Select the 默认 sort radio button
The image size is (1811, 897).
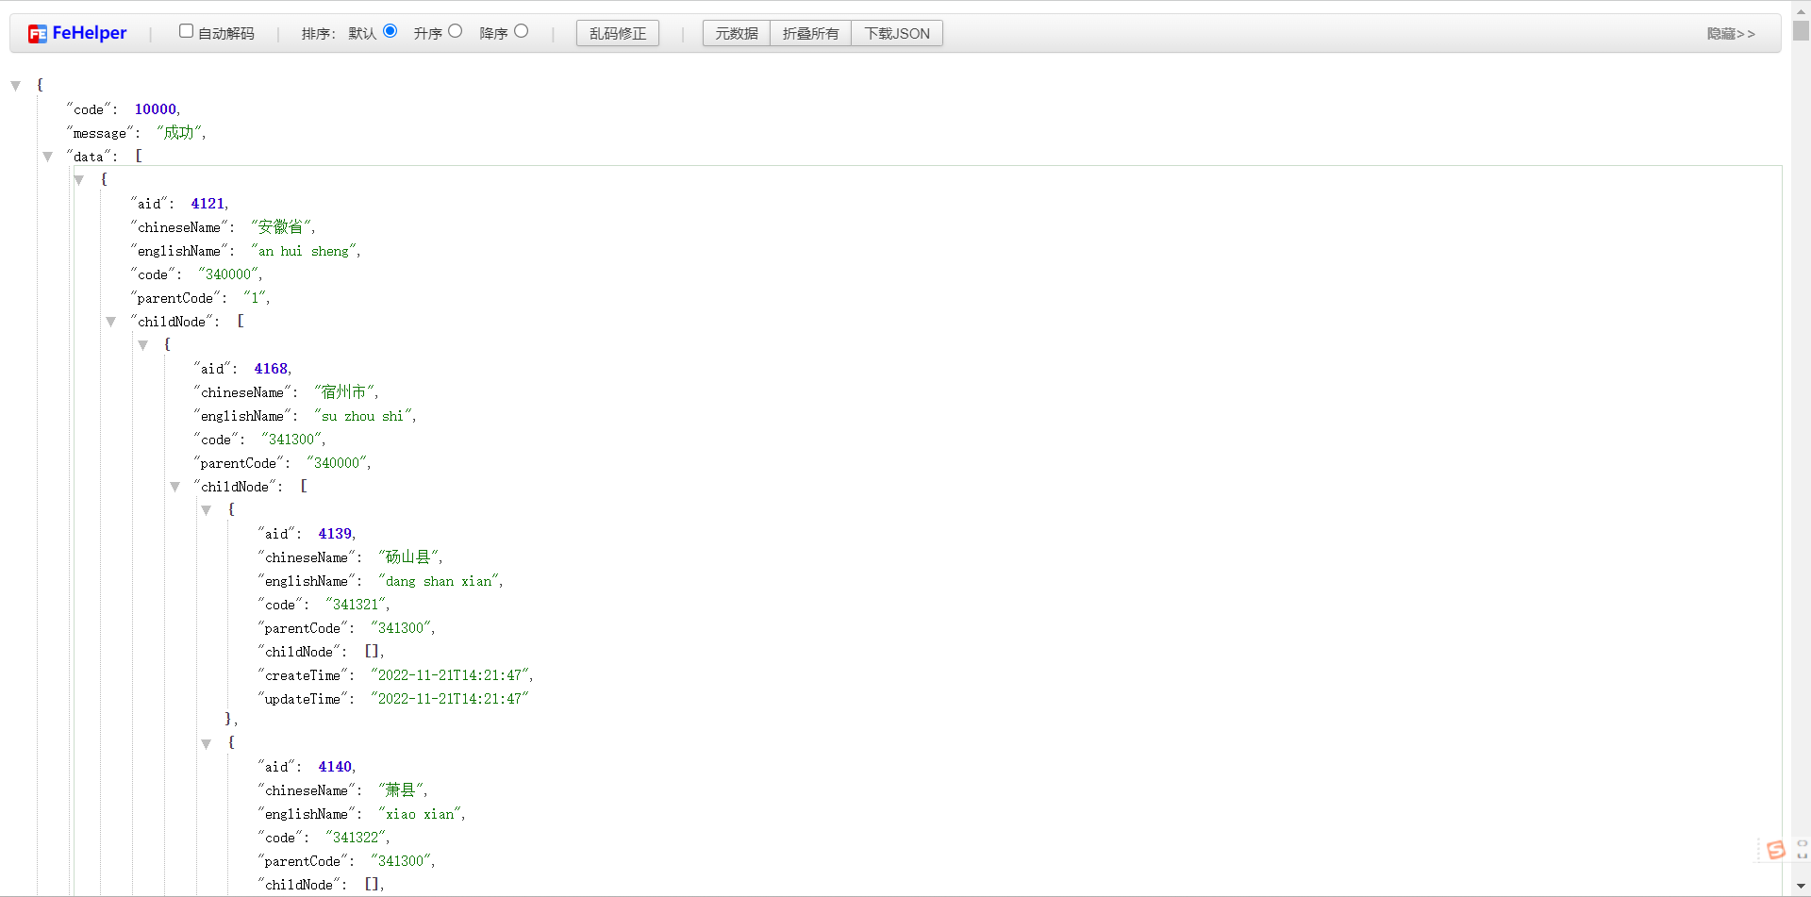point(390,31)
